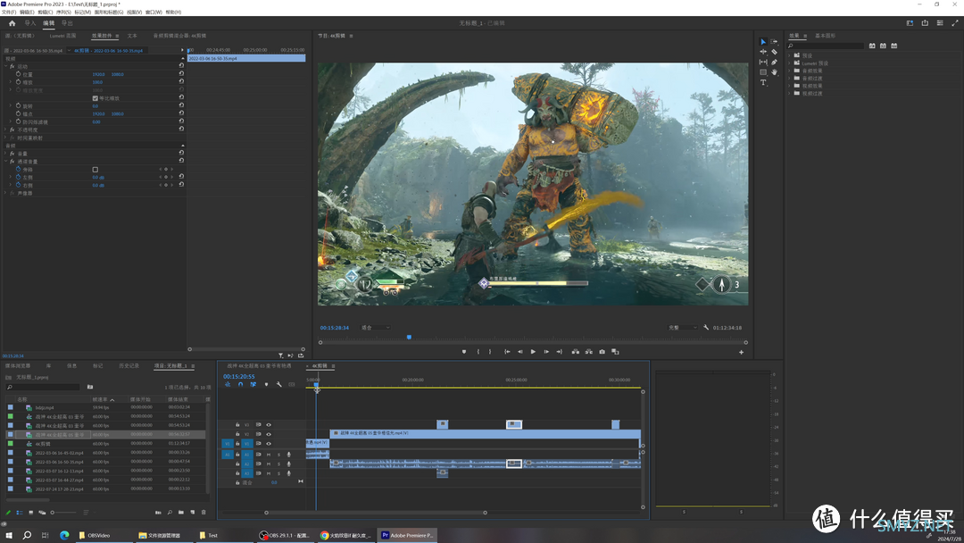Toggle the 位置 position stopwatch animation
The image size is (964, 543).
tap(19, 74)
